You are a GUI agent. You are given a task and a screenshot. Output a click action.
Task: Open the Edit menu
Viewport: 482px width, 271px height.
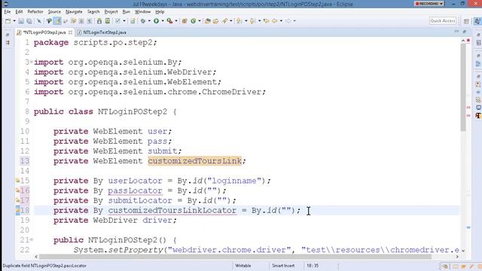[x=19, y=12]
